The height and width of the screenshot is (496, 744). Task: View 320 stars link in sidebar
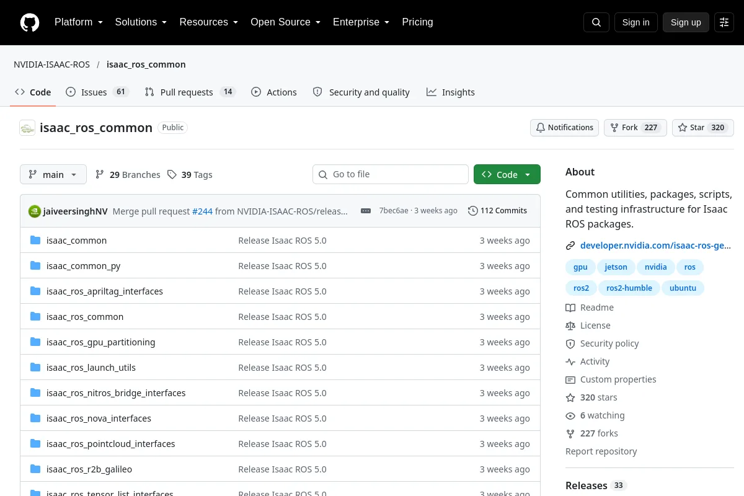pos(591,397)
